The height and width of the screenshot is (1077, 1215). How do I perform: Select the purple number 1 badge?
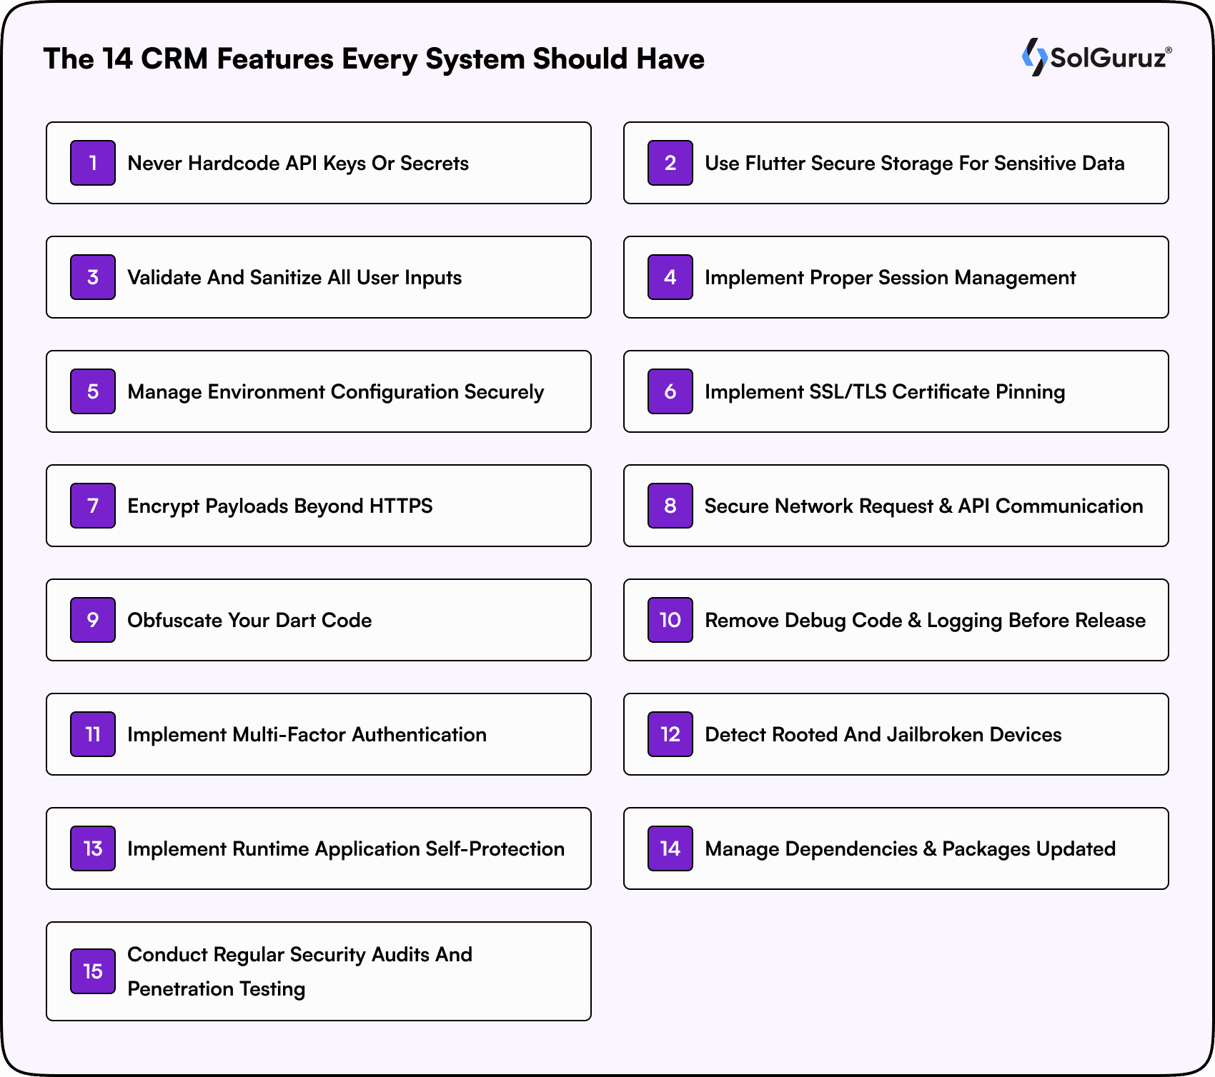tap(92, 163)
